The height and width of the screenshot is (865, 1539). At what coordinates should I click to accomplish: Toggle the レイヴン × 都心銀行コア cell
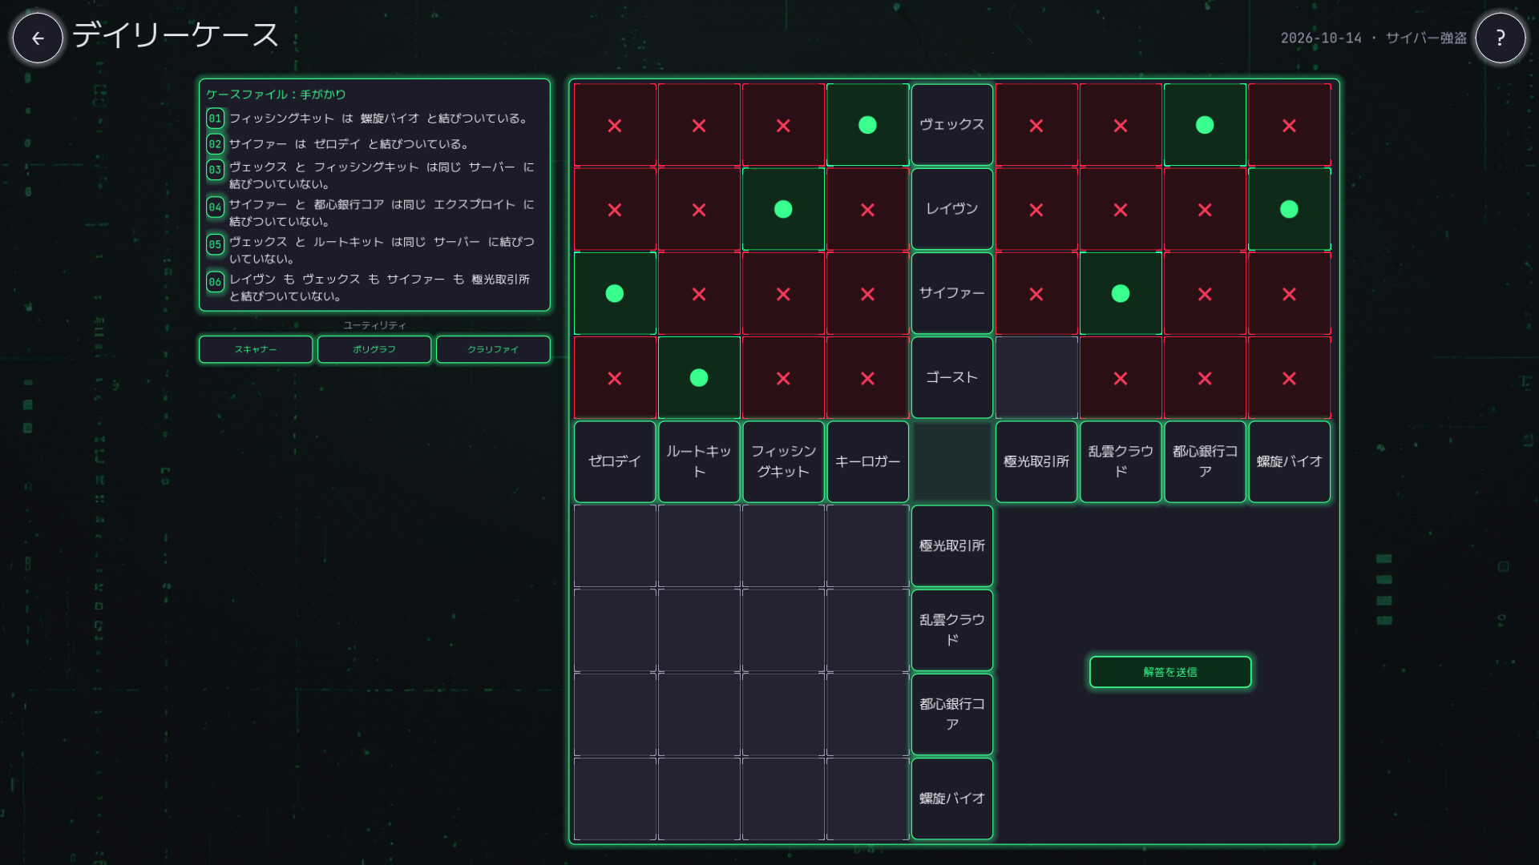click(1205, 209)
